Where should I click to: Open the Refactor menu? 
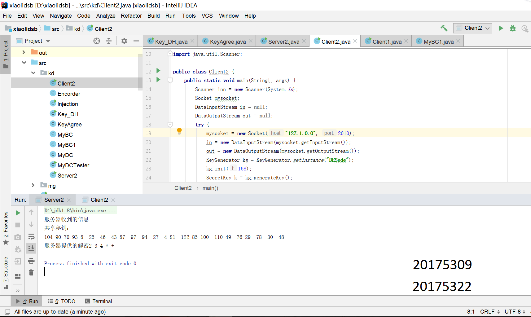coord(131,16)
